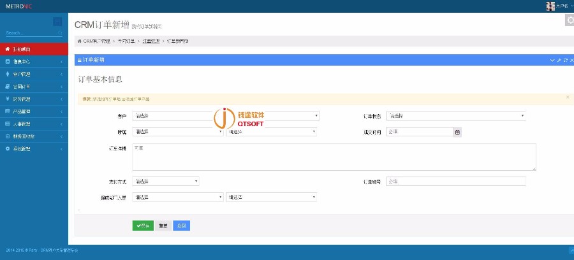Expand the 产品管理 sidebar menu arrow
This screenshot has height=260, width=574.
[61, 112]
